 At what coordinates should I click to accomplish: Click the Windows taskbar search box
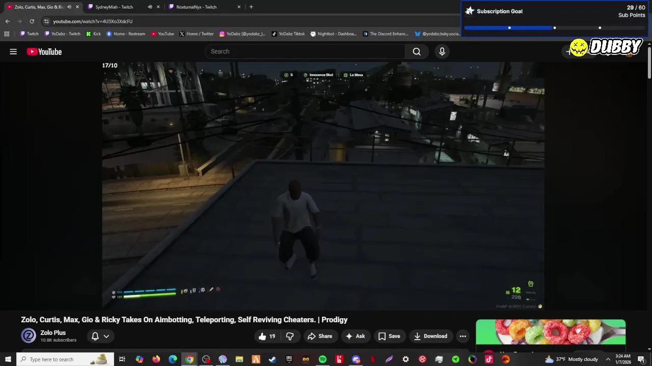click(x=65, y=359)
